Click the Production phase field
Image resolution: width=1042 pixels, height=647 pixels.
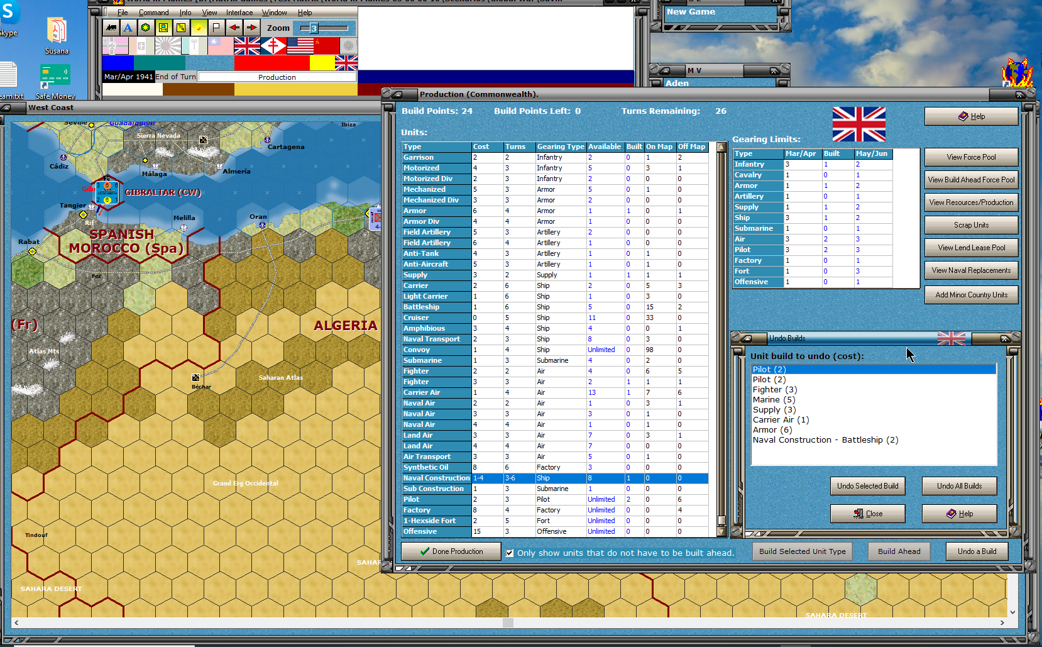277,77
